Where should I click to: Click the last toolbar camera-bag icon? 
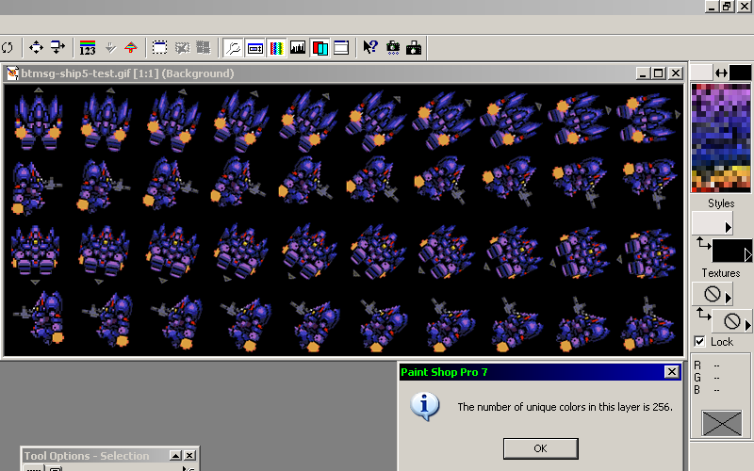414,48
